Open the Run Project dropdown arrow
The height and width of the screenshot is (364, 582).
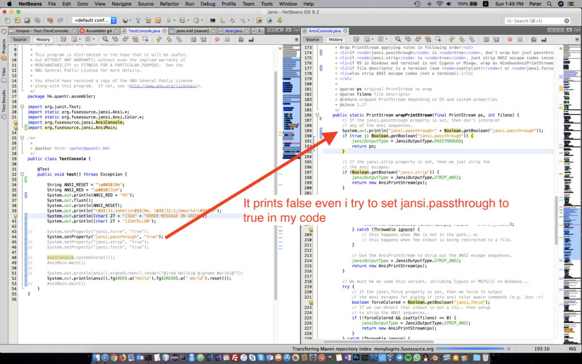tap(174, 21)
